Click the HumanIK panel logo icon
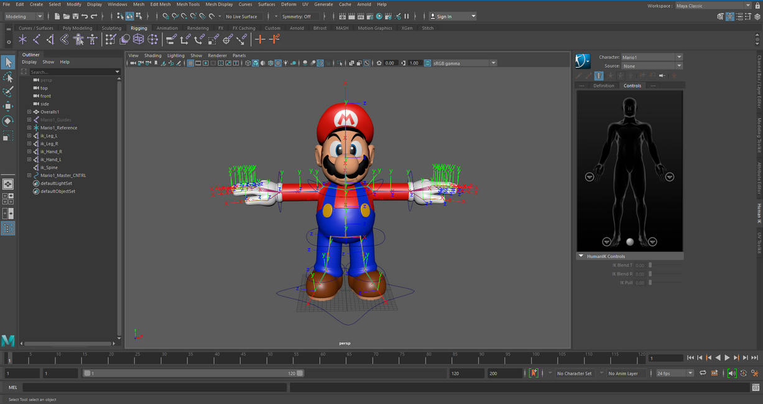This screenshot has width=763, height=404. 583,61
